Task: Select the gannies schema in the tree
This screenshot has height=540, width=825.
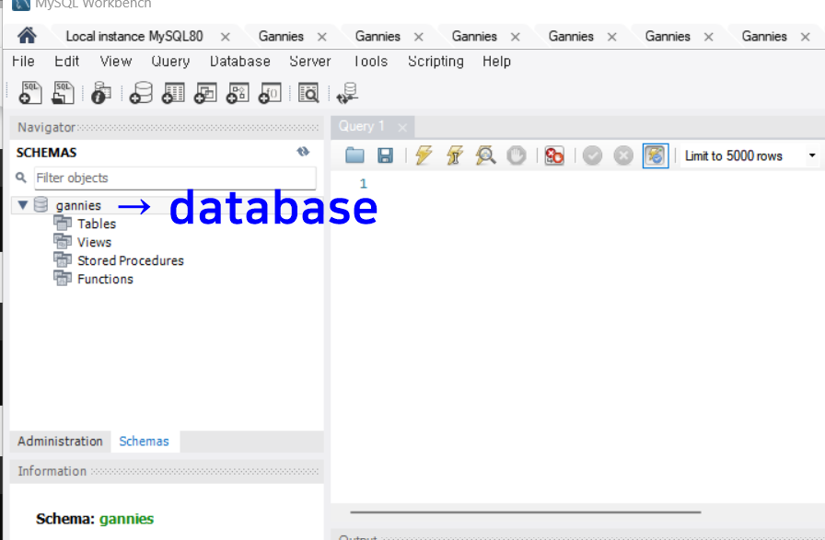Action: [x=78, y=205]
